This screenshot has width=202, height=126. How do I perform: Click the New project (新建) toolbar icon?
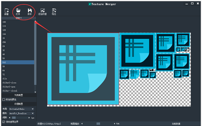coord(6,11)
